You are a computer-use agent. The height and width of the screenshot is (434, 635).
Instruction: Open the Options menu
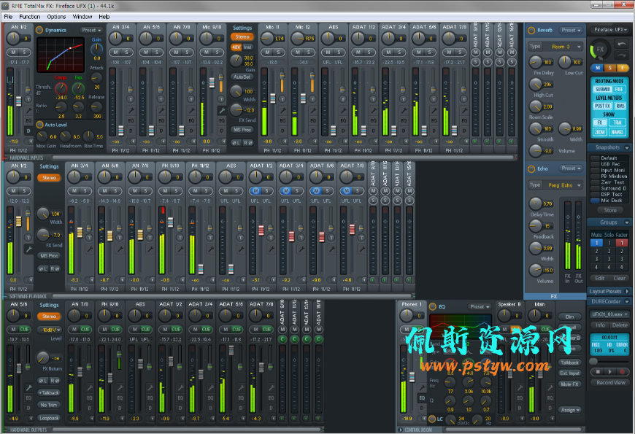click(x=56, y=17)
